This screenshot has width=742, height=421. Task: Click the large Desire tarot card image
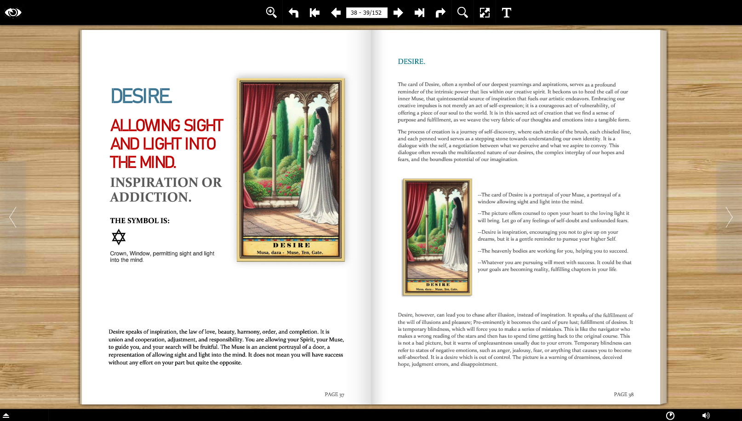click(291, 170)
